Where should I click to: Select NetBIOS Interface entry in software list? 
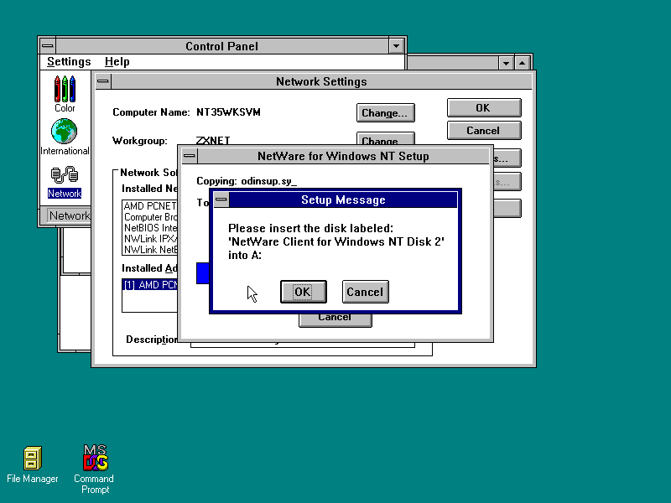coord(150,227)
